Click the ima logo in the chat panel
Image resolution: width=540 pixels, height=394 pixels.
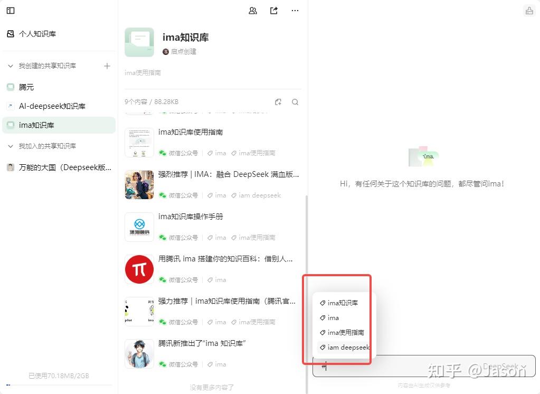422,155
